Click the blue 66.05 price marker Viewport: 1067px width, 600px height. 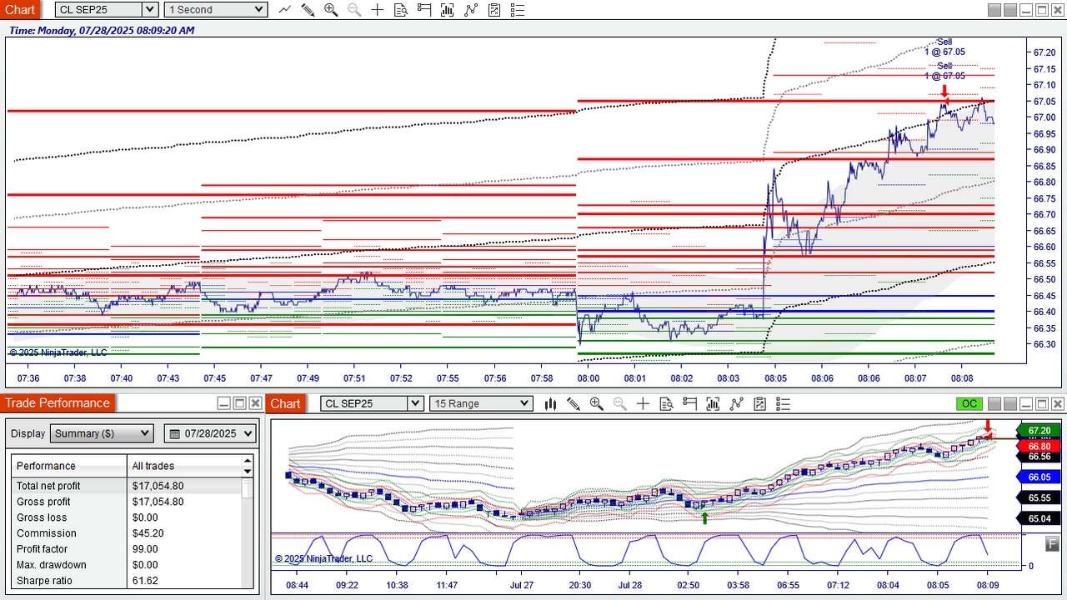(1039, 477)
